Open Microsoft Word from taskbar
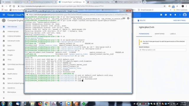Screen dimensions: 189x106 pyautogui.click(x=61, y=104)
